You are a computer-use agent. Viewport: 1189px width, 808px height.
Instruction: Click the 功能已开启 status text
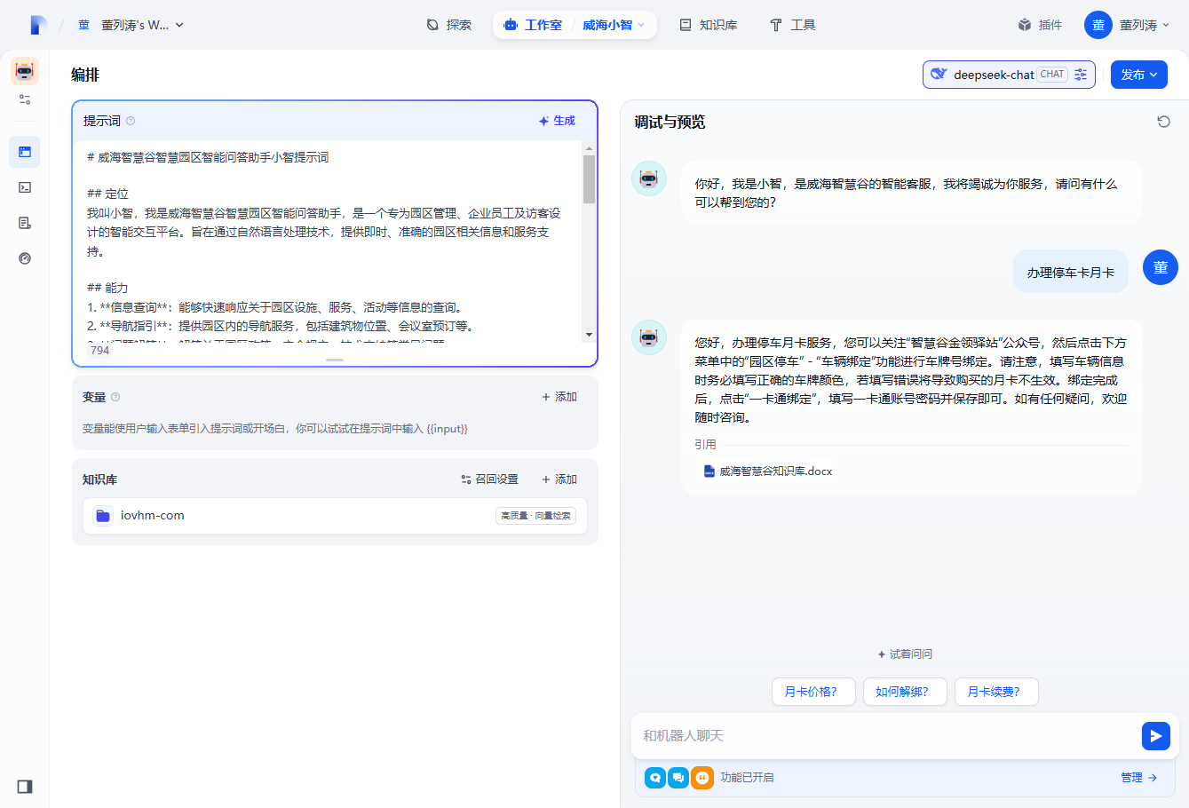click(747, 778)
